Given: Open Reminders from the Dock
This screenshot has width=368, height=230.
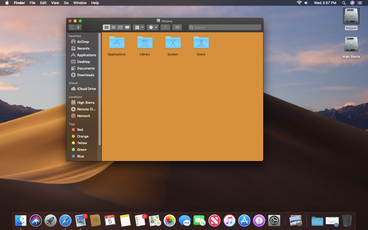Looking at the screenshot, I should point(140,221).
